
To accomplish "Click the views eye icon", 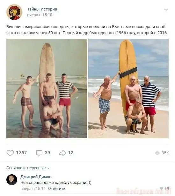I will tap(157, 153).
